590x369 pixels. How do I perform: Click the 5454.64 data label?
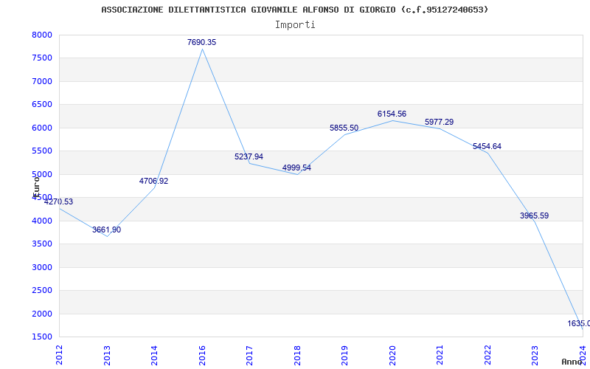click(487, 146)
